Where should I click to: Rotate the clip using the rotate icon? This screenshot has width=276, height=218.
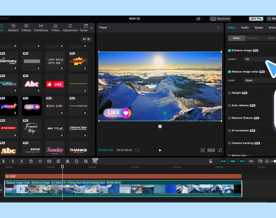point(77,161)
